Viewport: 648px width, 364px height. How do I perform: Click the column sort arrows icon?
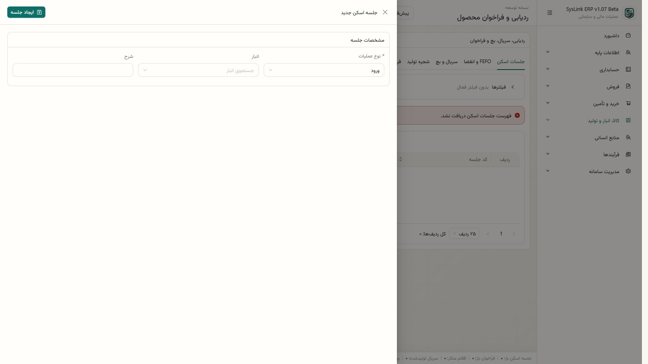[x=401, y=159]
